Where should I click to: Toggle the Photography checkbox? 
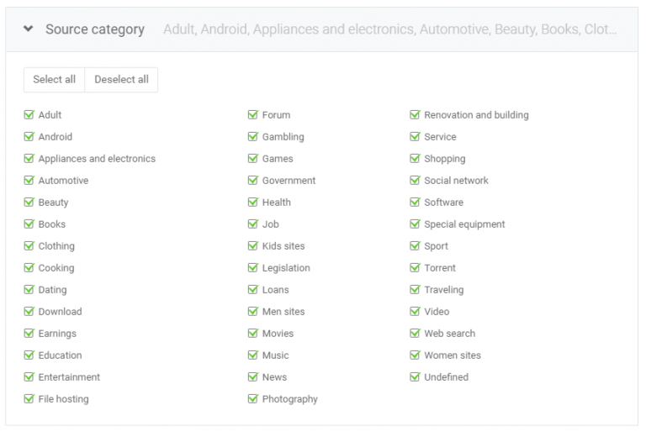tap(253, 399)
